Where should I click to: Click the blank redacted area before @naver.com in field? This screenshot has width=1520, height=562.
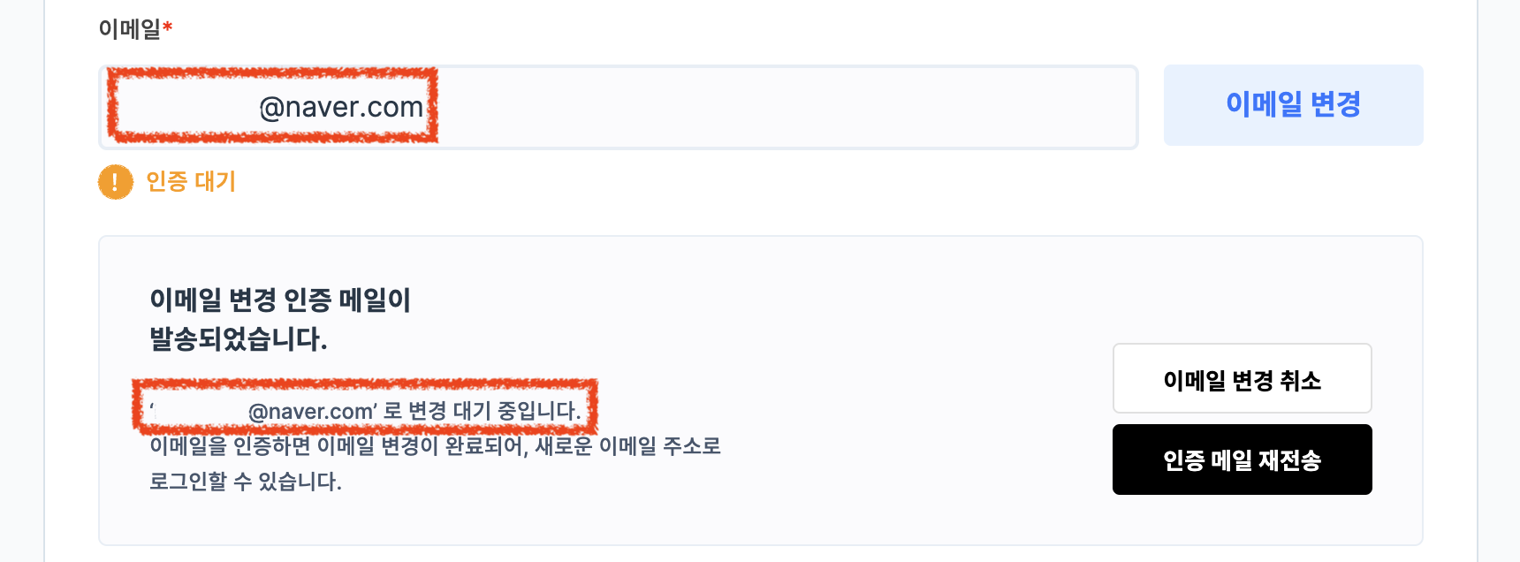click(187, 107)
